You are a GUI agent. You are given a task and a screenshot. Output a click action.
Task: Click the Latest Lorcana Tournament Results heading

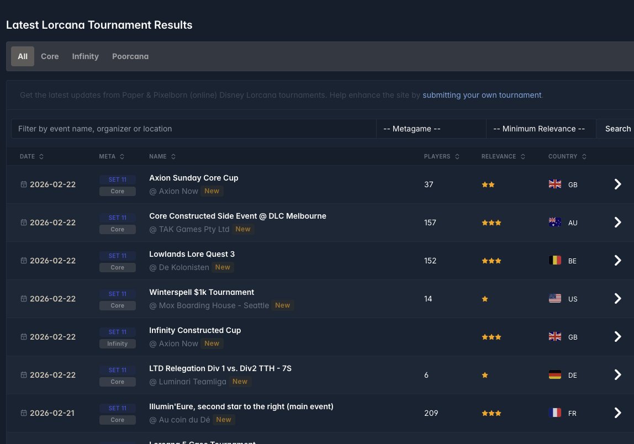point(99,25)
